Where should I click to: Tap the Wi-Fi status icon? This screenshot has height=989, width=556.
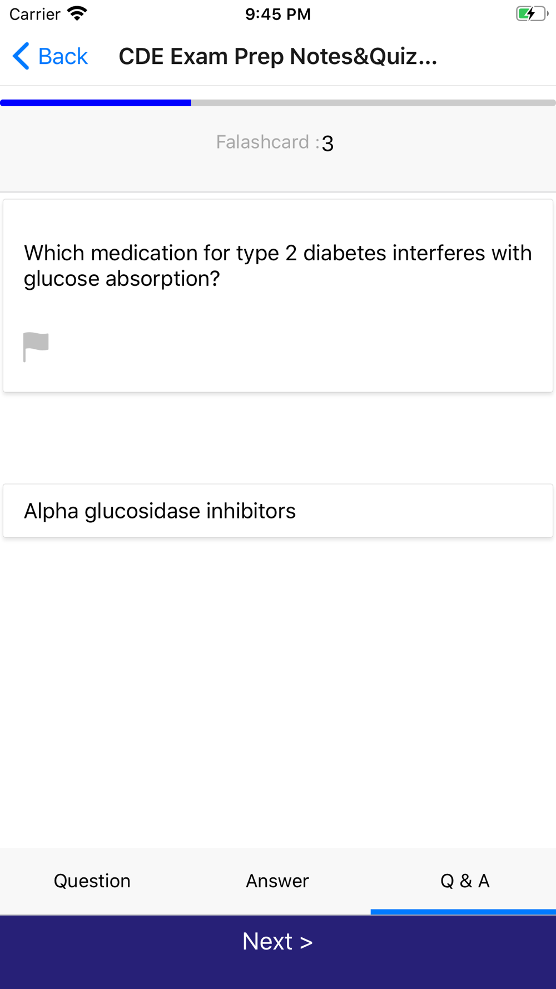click(77, 14)
